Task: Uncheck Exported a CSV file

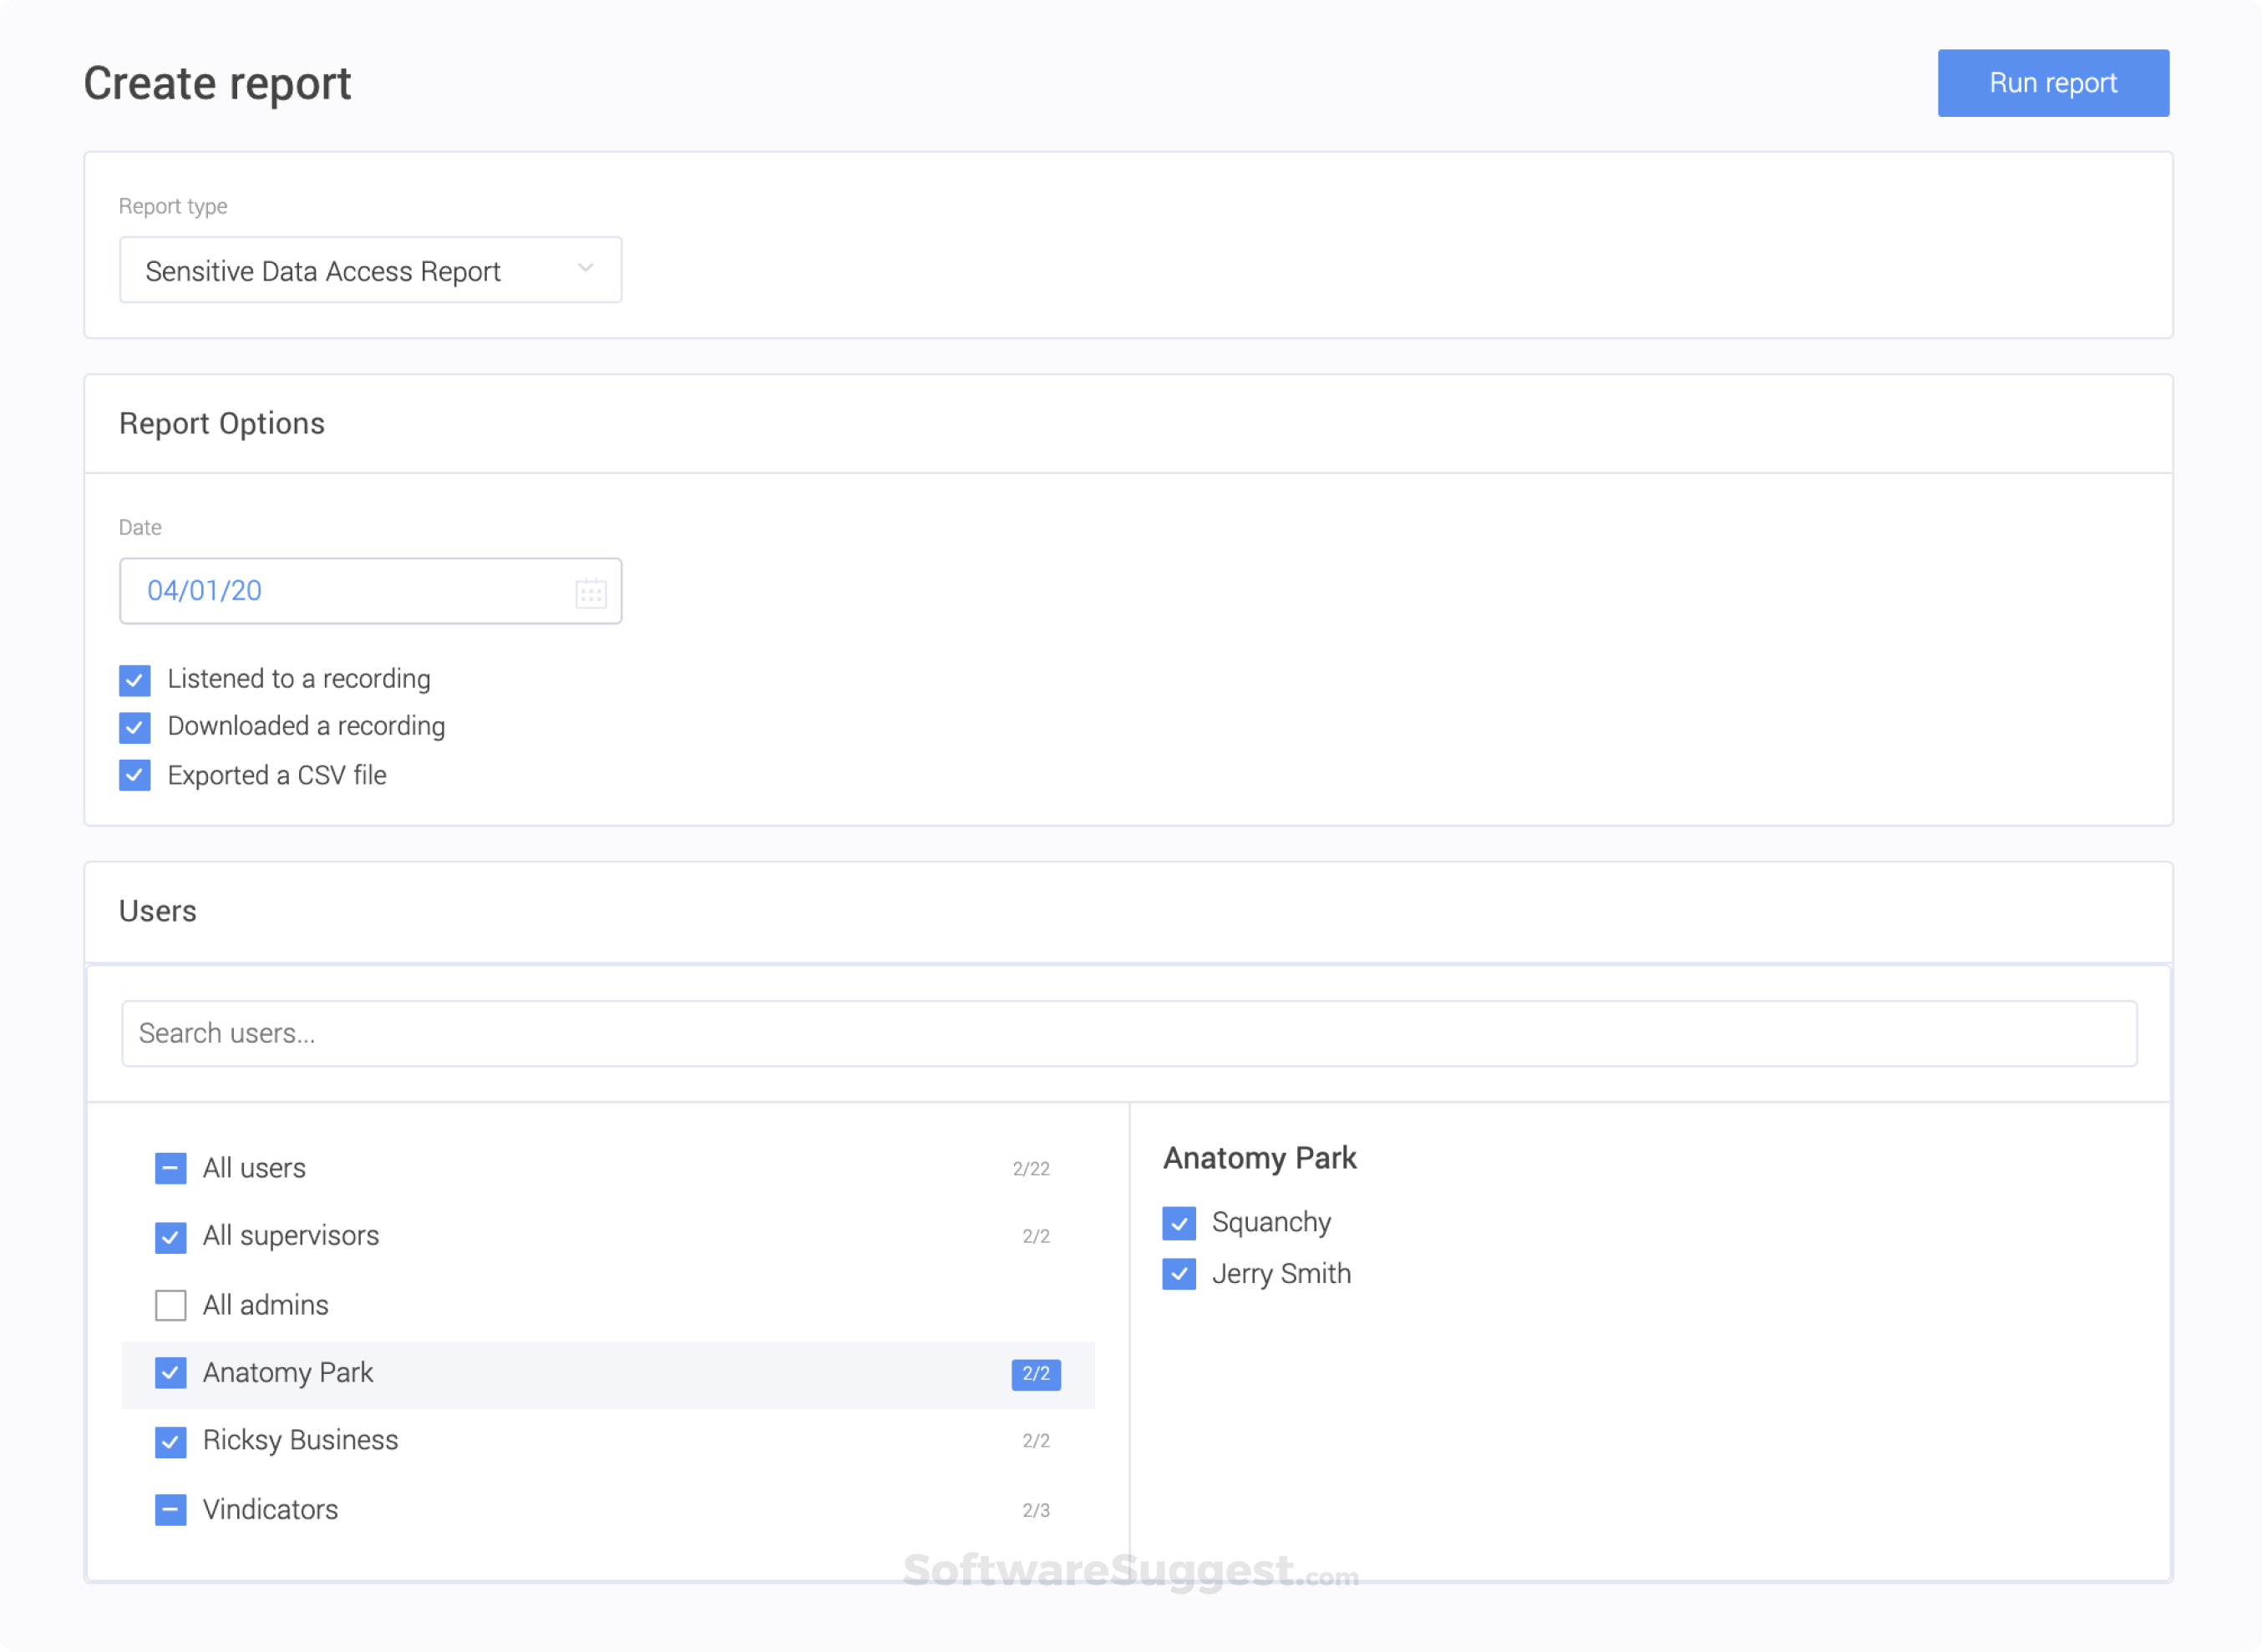Action: pos(135,775)
